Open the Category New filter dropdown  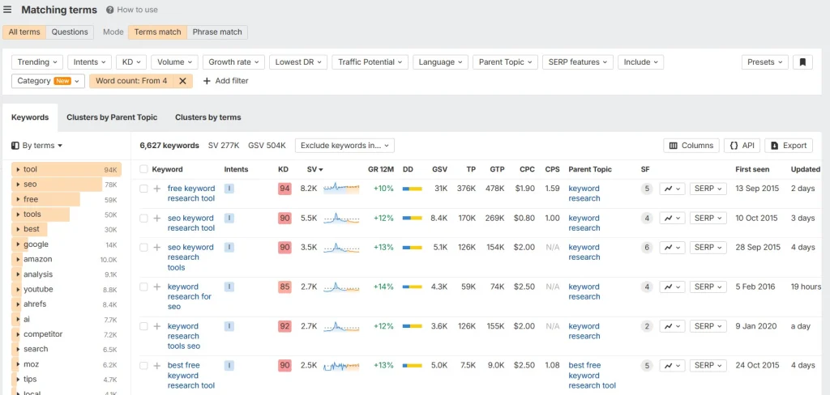[x=48, y=81]
